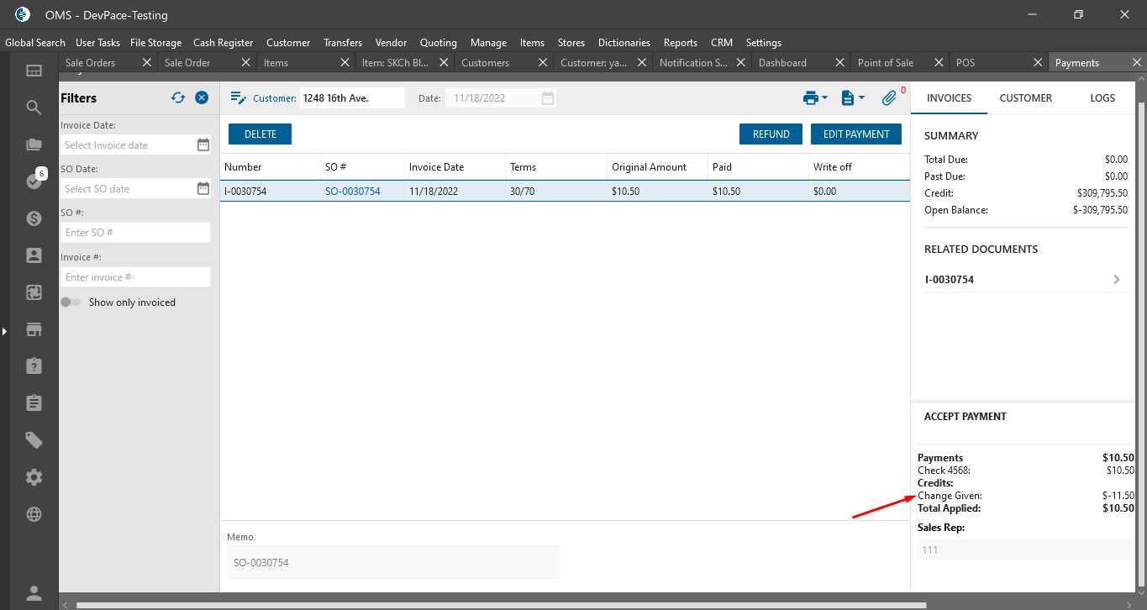The height and width of the screenshot is (610, 1147).
Task: Open the dashboard grid icon in the sidebar
Action: coord(34,71)
